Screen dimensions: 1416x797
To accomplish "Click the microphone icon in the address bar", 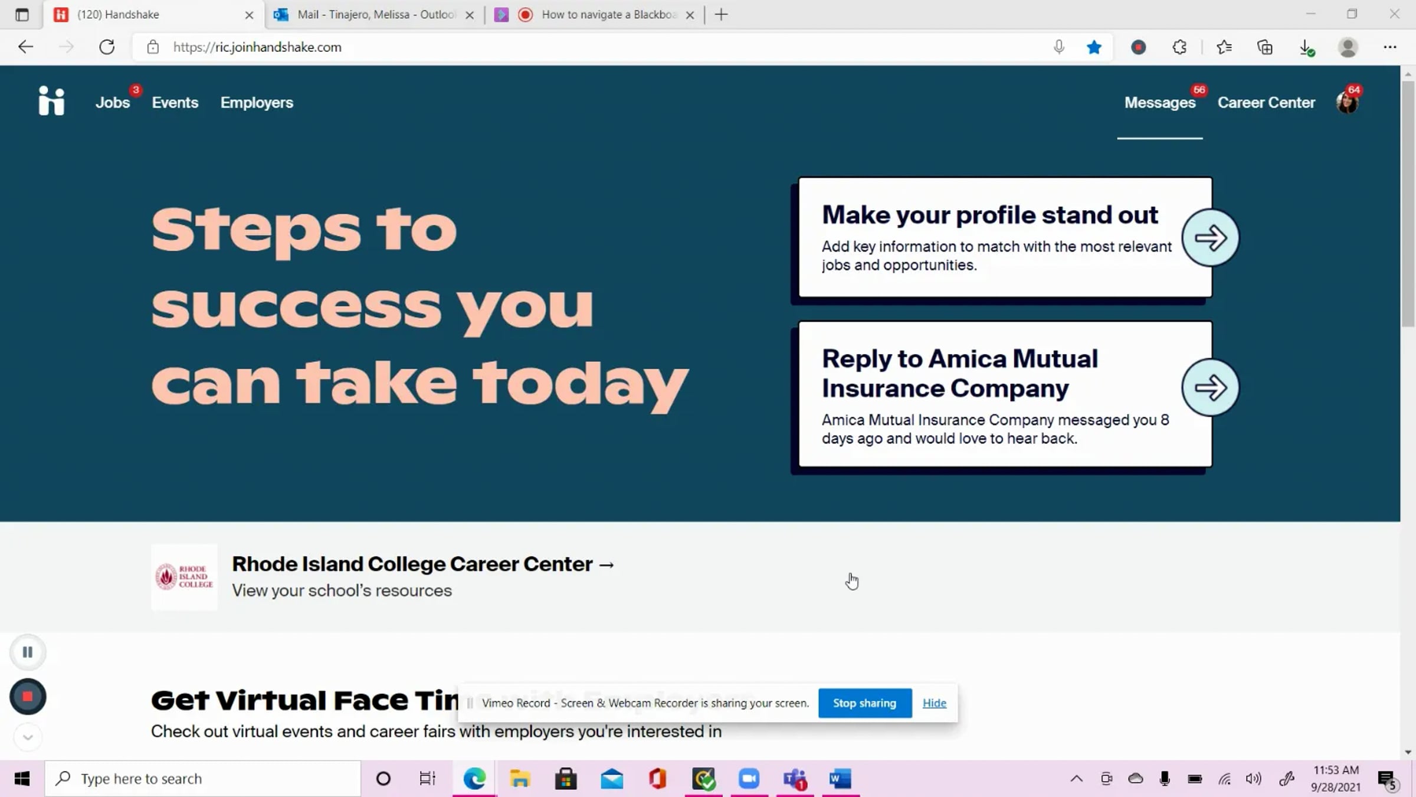I will click(x=1059, y=47).
